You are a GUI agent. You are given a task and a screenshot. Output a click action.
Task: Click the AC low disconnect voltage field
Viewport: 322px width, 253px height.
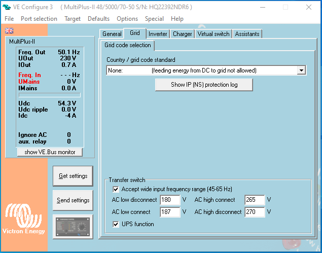pyautogui.click(x=170, y=200)
